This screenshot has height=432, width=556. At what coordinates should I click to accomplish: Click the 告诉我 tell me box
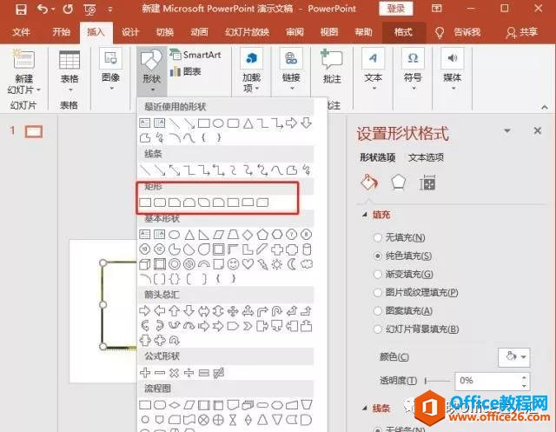tap(459, 32)
